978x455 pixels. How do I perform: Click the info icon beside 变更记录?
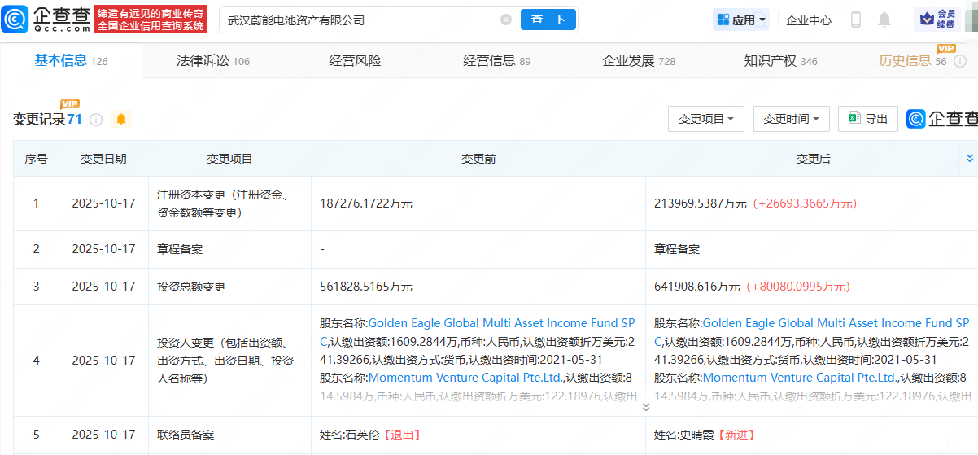96,120
